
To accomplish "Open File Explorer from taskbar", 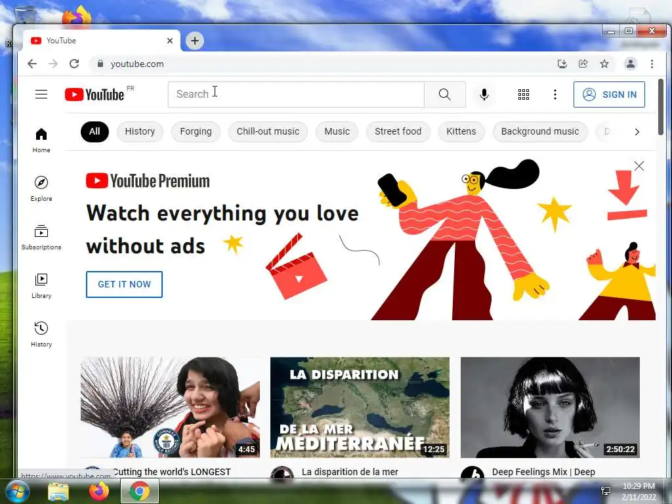I will click(58, 491).
